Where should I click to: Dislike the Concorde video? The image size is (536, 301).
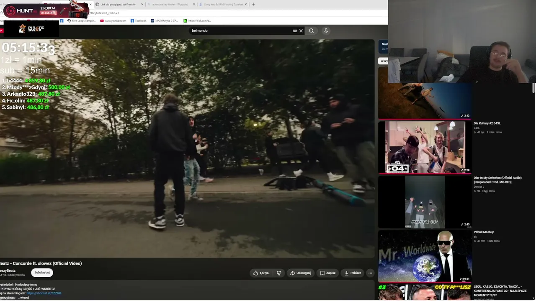(279, 273)
